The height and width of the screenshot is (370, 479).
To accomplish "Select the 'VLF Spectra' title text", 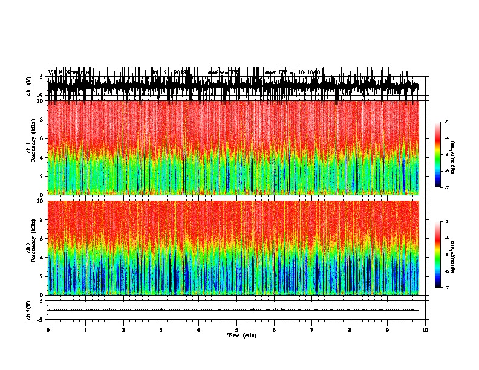I will tap(68, 73).
